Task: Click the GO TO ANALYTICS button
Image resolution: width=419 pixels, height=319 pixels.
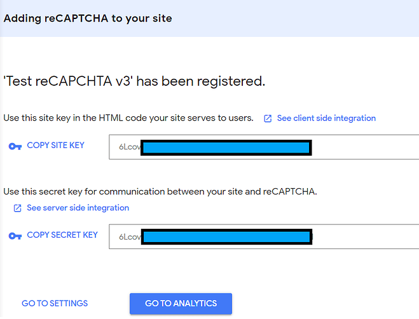Action: pos(181,304)
